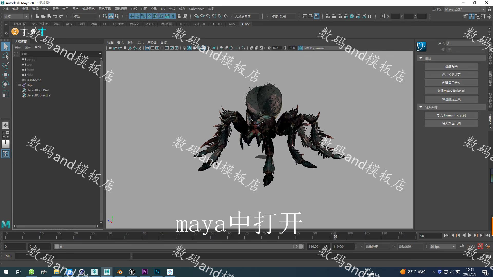493x277 pixels.
Task: Click the IPR render icon
Action: click(x=340, y=16)
